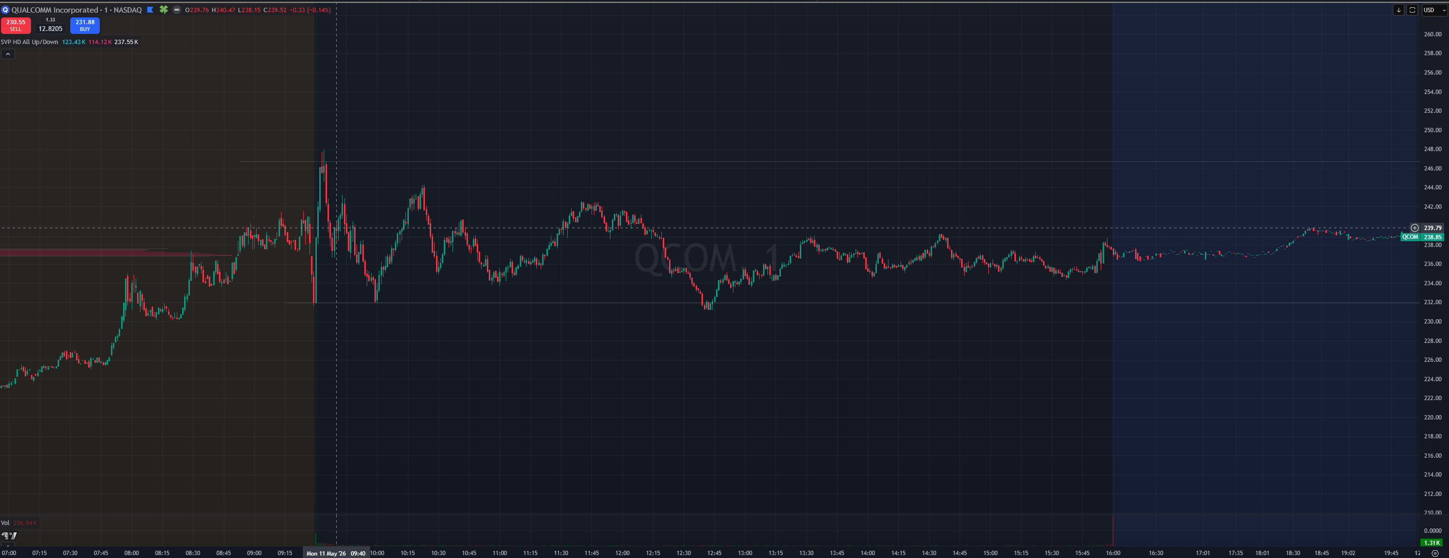The height and width of the screenshot is (558, 1449).
Task: Click the -0.33 (-0.14%) change value
Action: click(x=310, y=10)
